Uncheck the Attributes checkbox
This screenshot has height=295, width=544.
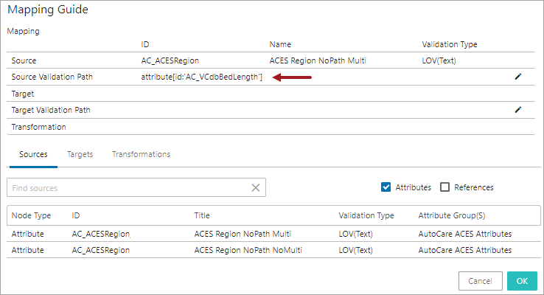click(x=386, y=187)
